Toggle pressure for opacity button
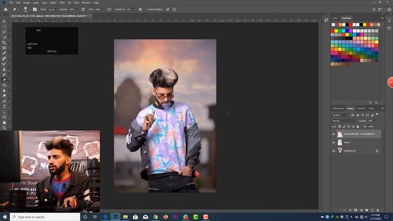 (x=83, y=9)
